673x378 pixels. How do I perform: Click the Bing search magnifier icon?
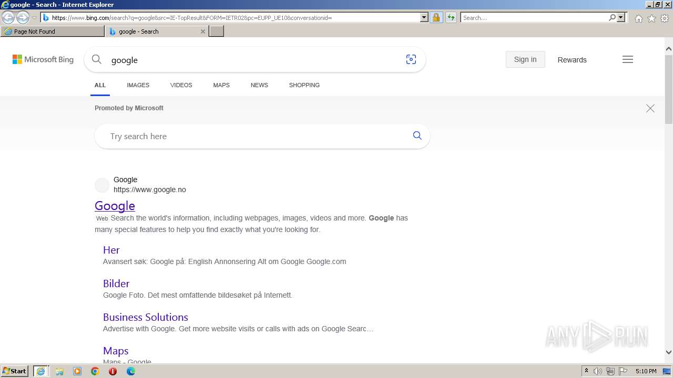[96, 59]
